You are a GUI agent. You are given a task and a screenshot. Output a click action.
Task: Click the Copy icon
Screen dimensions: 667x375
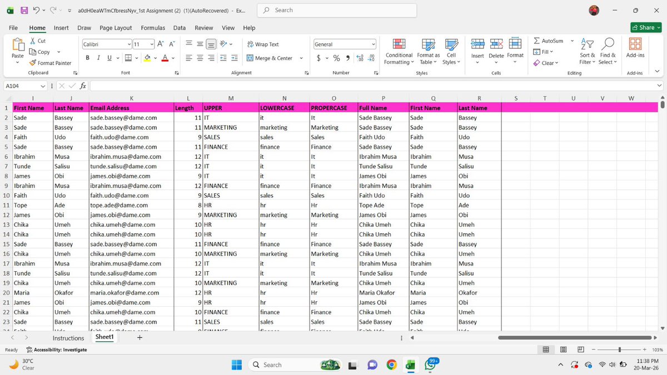tap(33, 52)
